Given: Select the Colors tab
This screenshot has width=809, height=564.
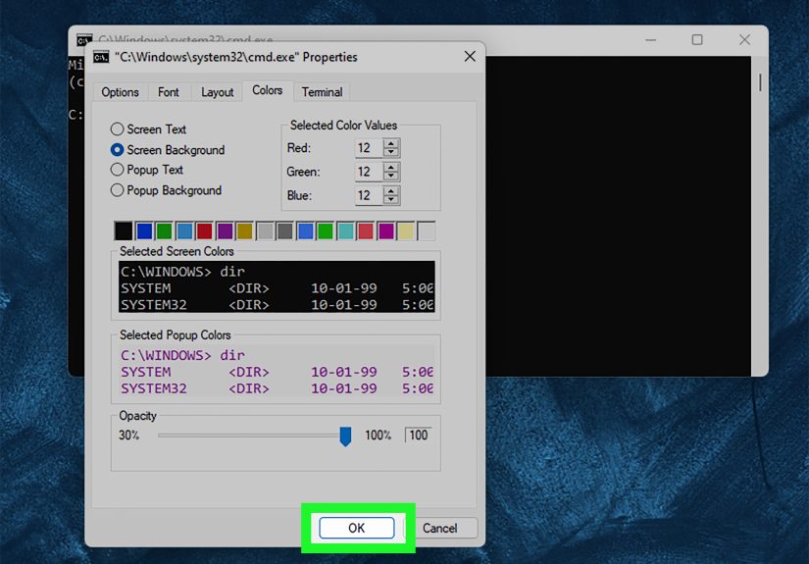Looking at the screenshot, I should point(268,90).
